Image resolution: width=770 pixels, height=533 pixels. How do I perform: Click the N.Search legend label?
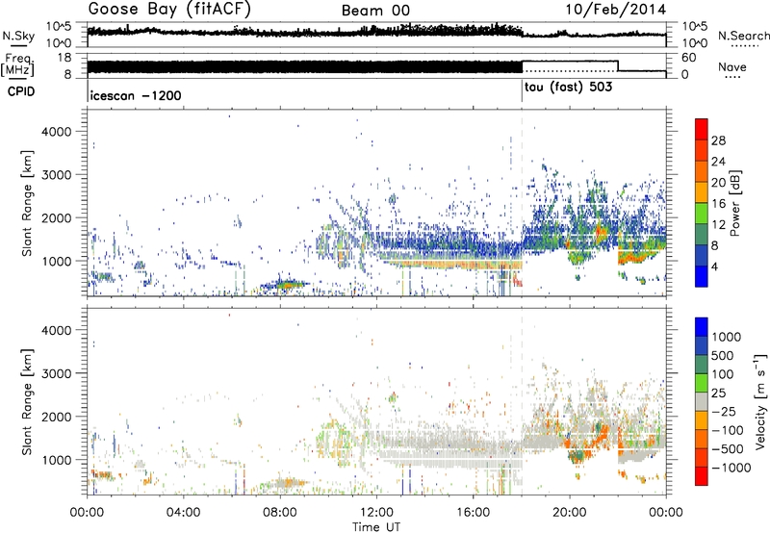[743, 36]
